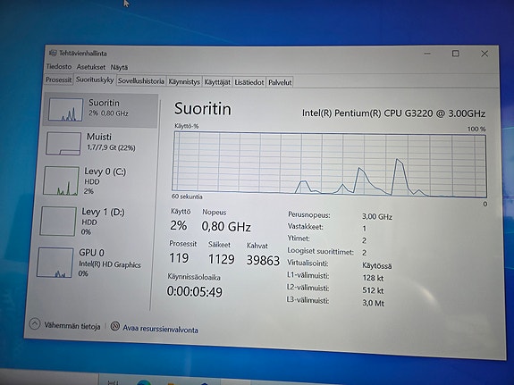The image size is (514, 385).
Task: Switch to the Lisätiedot tab
Action: pos(249,82)
